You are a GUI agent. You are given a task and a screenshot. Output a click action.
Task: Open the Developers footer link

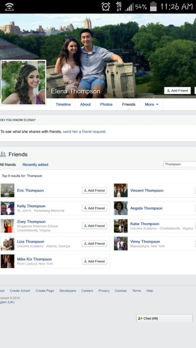point(67,291)
